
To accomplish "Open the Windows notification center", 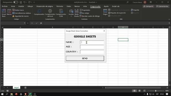I will coord(167,94).
